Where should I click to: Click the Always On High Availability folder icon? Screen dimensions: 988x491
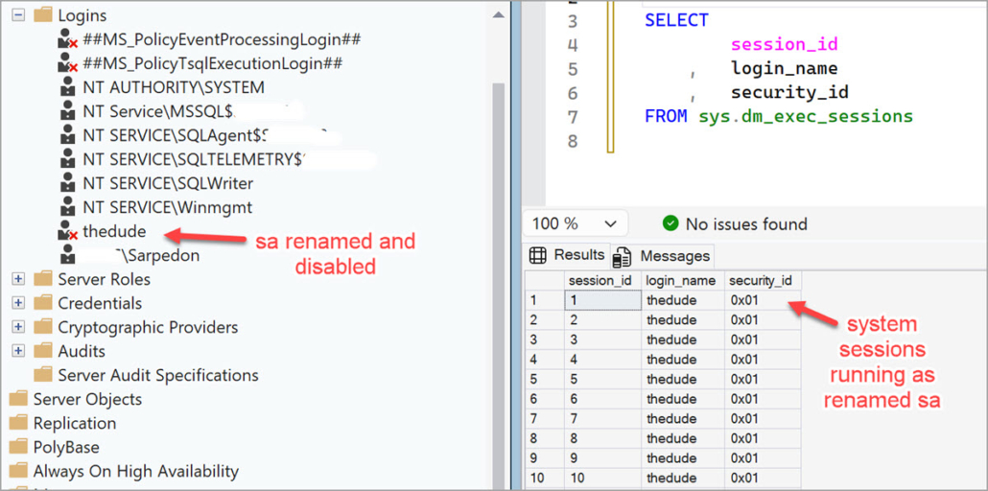coord(18,471)
